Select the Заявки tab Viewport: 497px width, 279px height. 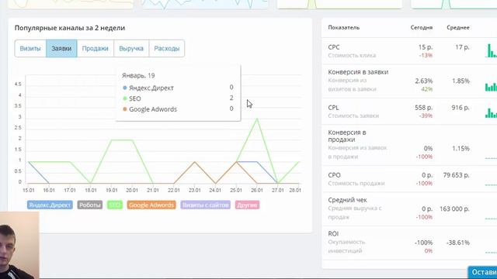(x=61, y=48)
